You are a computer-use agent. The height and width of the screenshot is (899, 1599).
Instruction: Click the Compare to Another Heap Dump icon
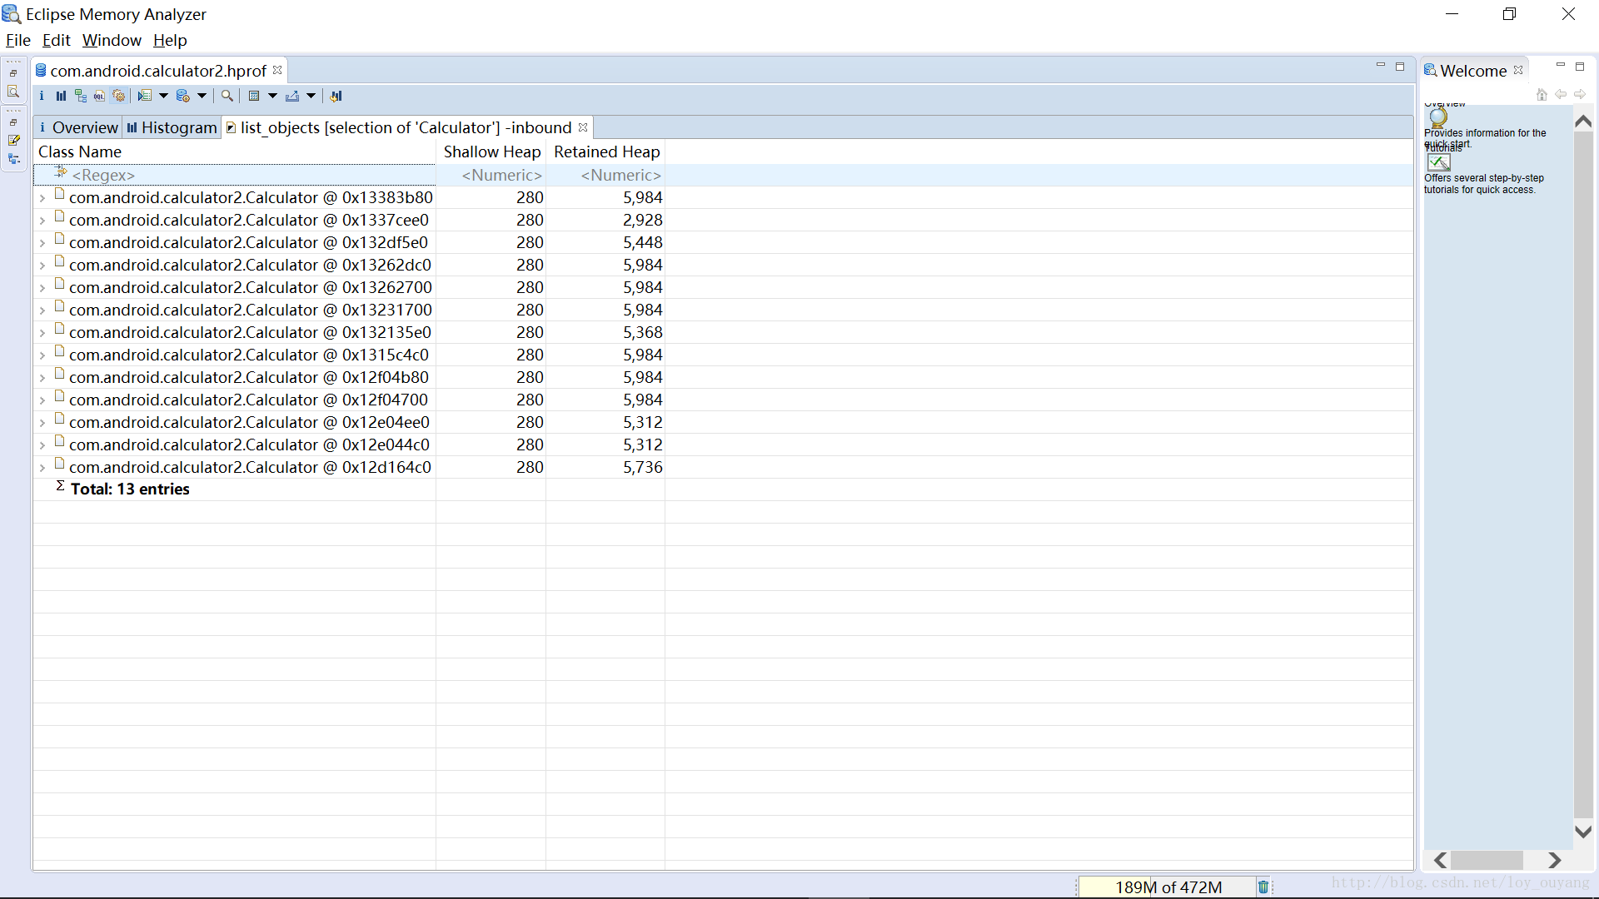pos(336,96)
